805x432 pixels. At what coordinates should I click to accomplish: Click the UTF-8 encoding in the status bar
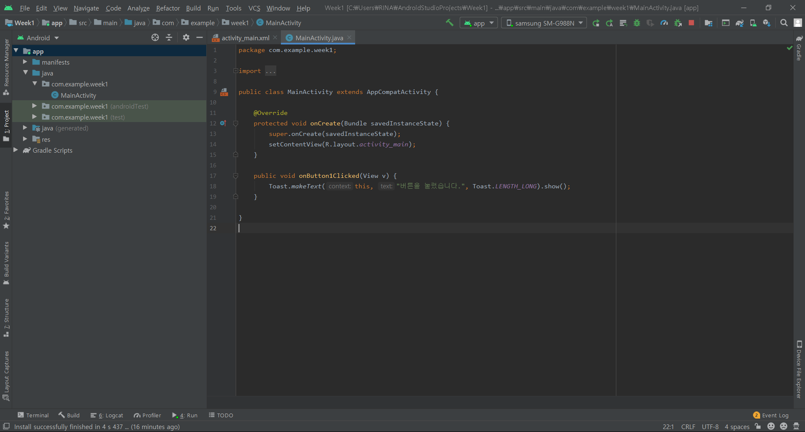coord(710,427)
